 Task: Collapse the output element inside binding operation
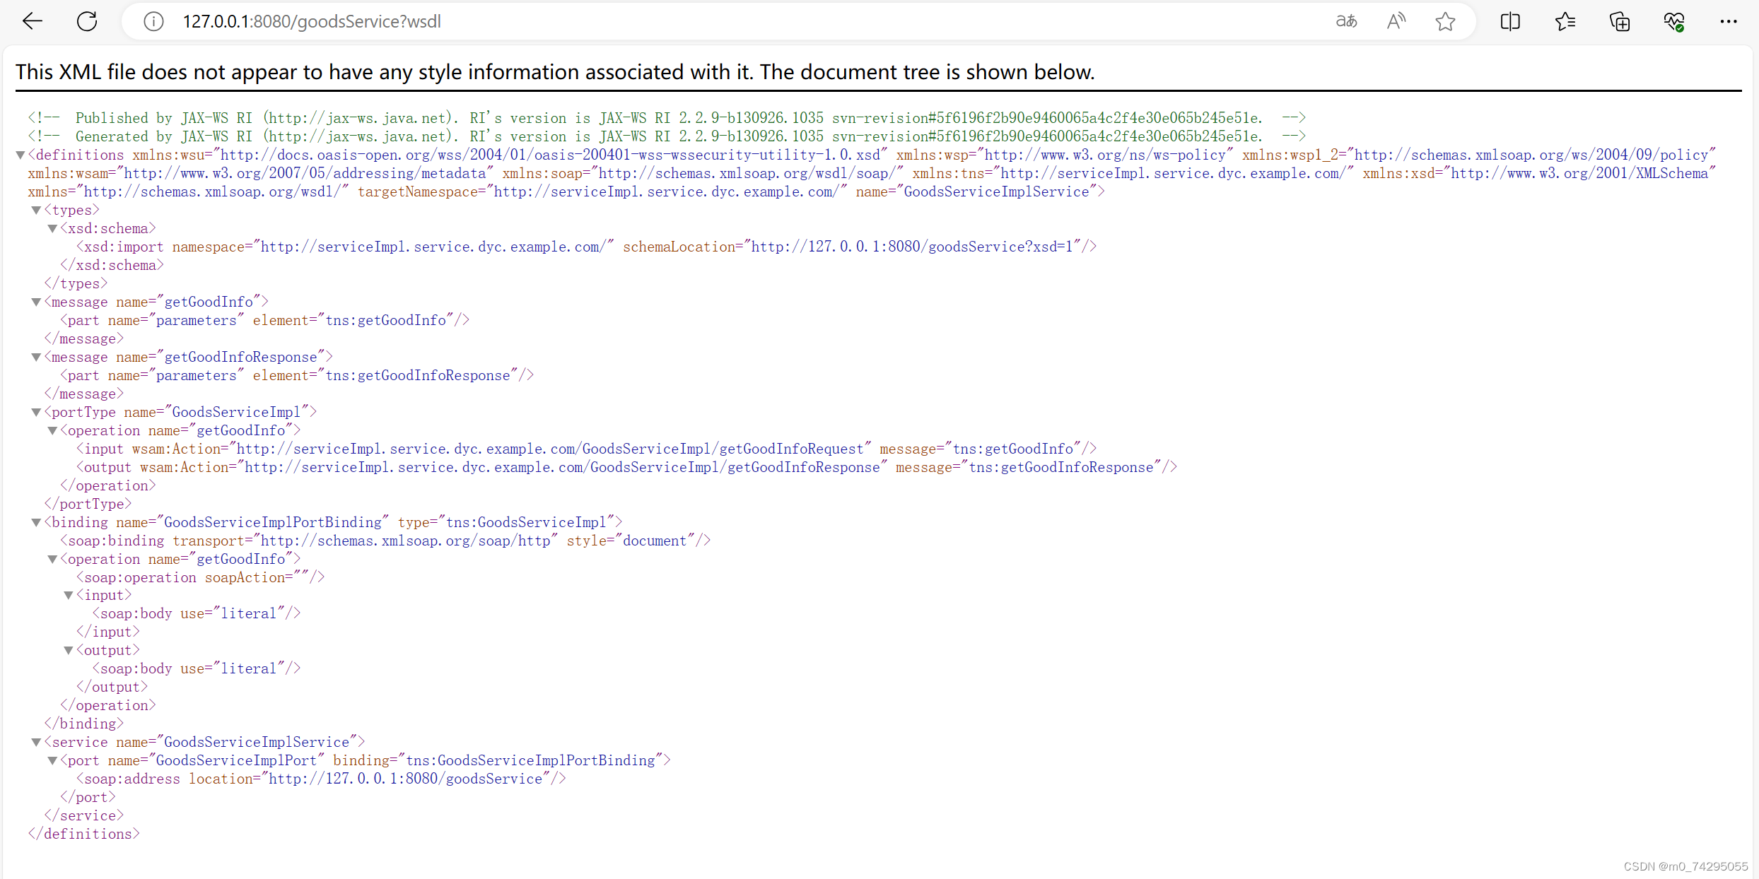click(69, 649)
